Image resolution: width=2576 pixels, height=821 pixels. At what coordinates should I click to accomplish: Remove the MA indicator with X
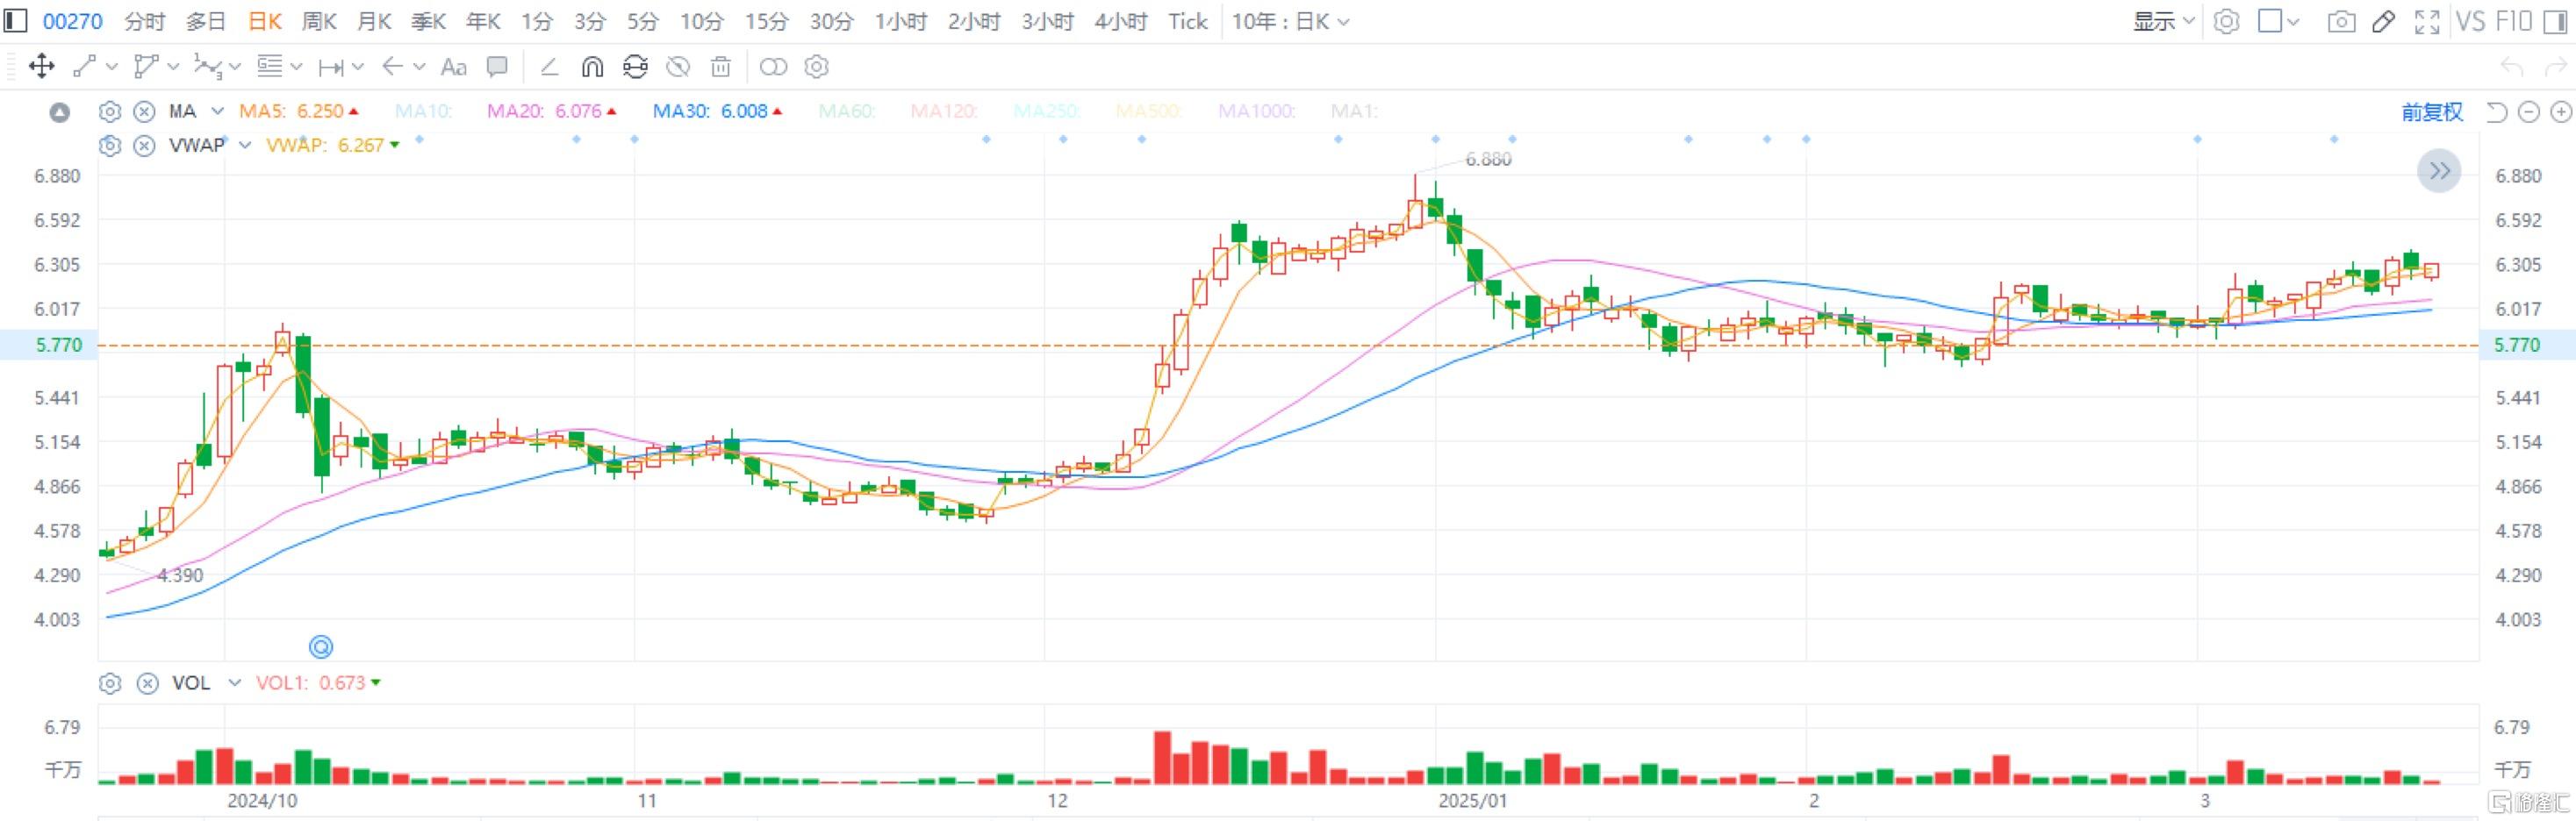(145, 112)
